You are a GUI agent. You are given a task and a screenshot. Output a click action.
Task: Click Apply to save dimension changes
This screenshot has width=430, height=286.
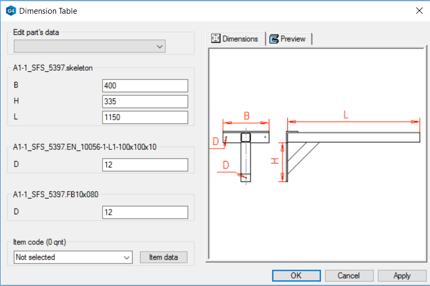(401, 275)
